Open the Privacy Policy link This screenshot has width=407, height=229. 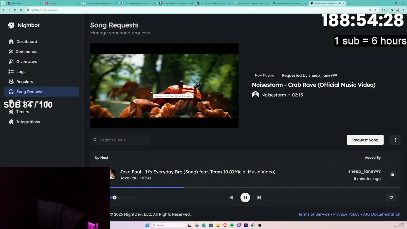coord(346,214)
